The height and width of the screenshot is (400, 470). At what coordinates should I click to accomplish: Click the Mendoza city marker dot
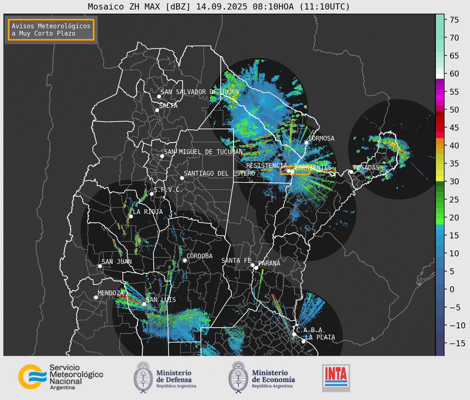(96, 297)
